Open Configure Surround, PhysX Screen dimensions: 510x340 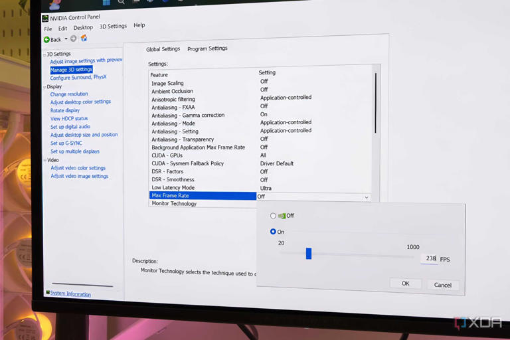(78, 78)
